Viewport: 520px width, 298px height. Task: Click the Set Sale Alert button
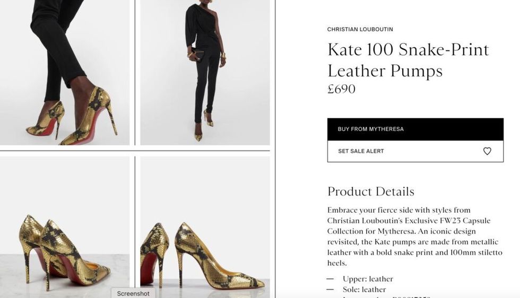(x=361, y=151)
